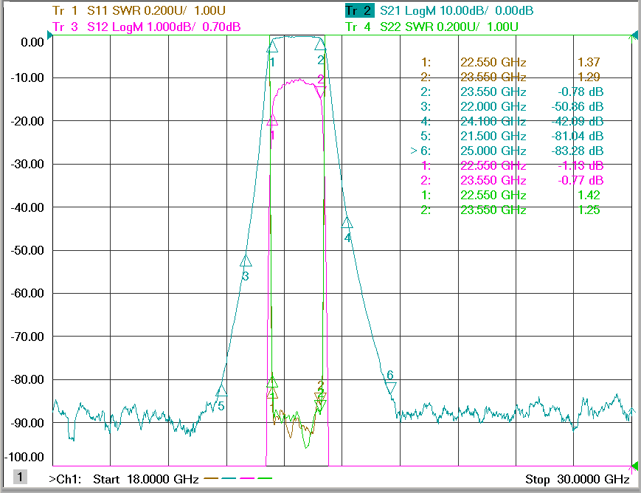Click marker 4 readout 24.100 GHz

pyautogui.click(x=512, y=121)
